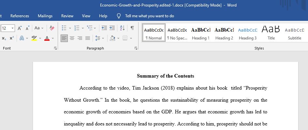Open the font color dropdown arrow

point(53,38)
